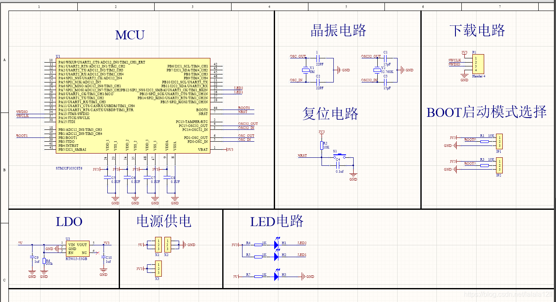This screenshot has width=556, height=302.
Task: Click the NRST label in the reset circuit
Action: pyautogui.click(x=303, y=156)
